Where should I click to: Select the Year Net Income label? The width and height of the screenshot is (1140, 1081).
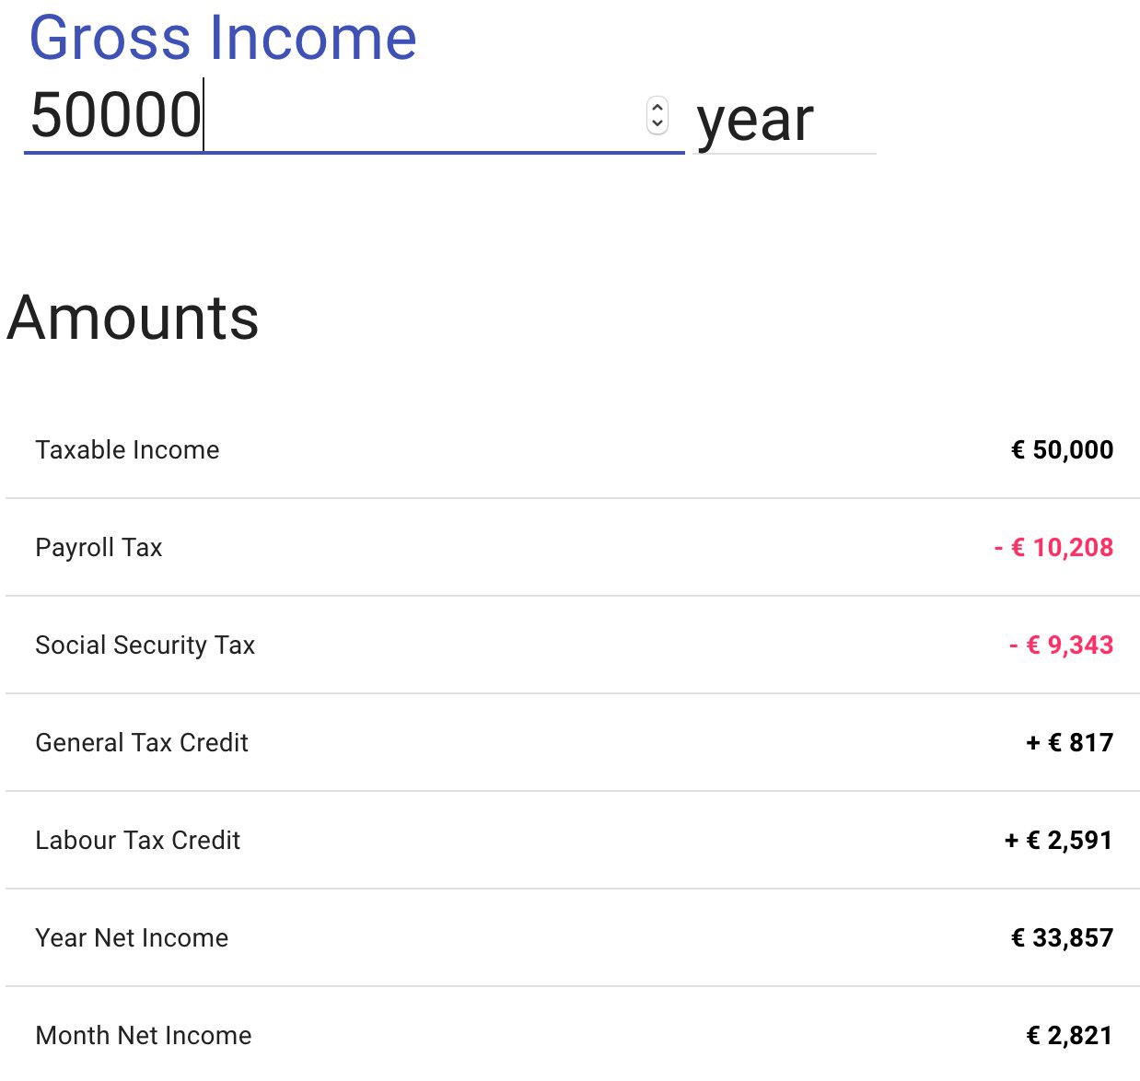click(x=132, y=938)
